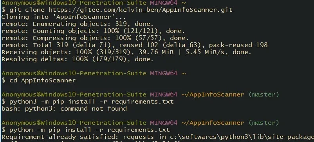Click the "Cloning into 'AppInfoScanner'" line

[x=64, y=17]
